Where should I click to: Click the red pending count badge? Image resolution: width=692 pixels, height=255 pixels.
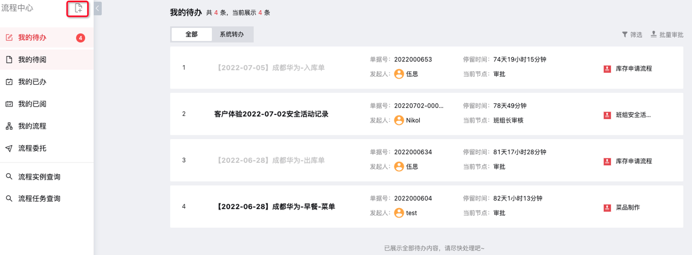coord(81,38)
